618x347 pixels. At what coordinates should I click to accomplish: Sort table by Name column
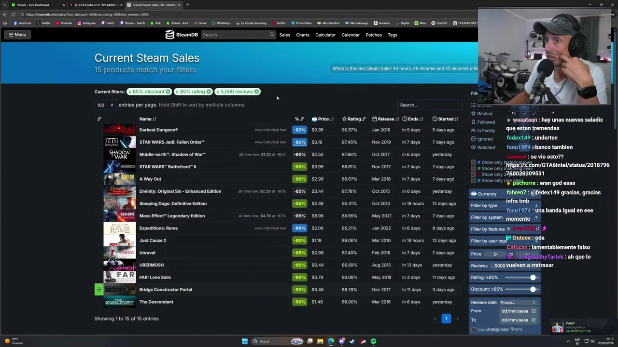tap(148, 119)
